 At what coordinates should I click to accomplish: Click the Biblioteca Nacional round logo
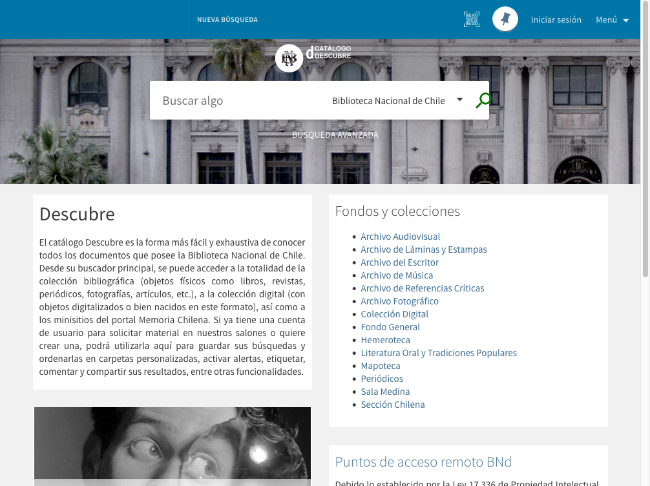289,59
